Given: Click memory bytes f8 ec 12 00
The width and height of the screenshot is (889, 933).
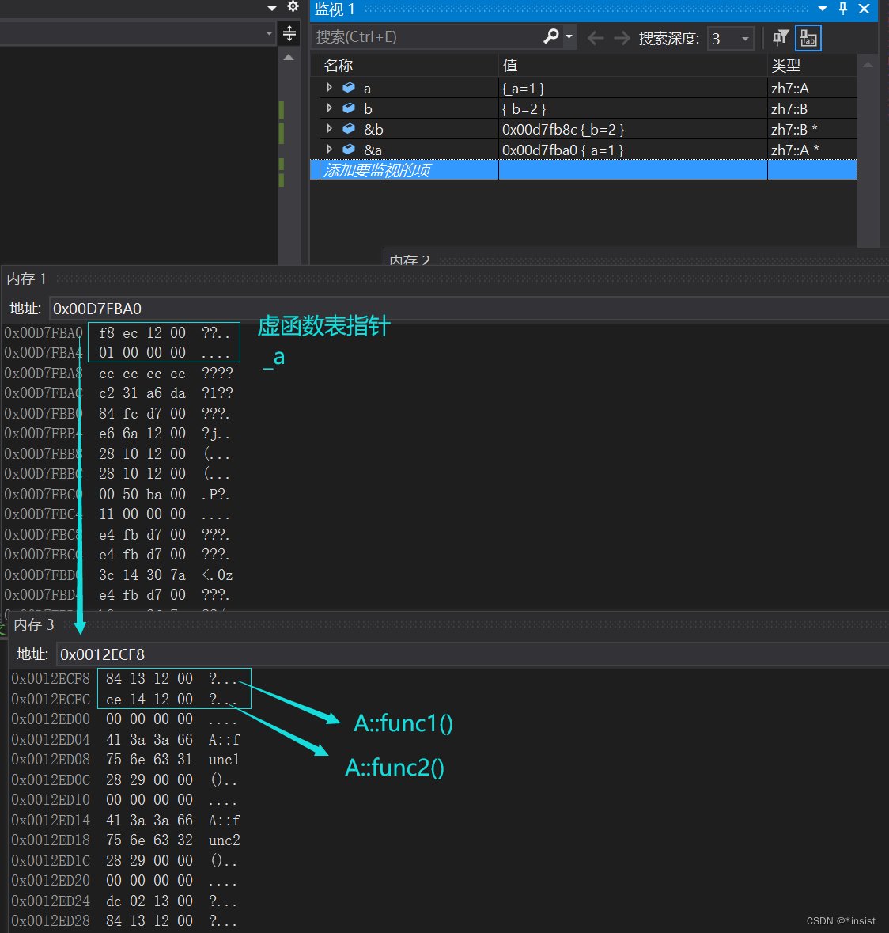Looking at the screenshot, I should point(142,332).
